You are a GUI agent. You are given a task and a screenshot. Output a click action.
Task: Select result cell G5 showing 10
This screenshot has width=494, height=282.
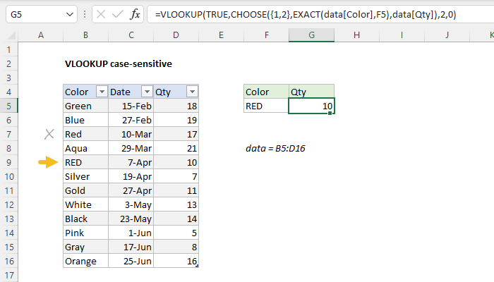coord(311,106)
